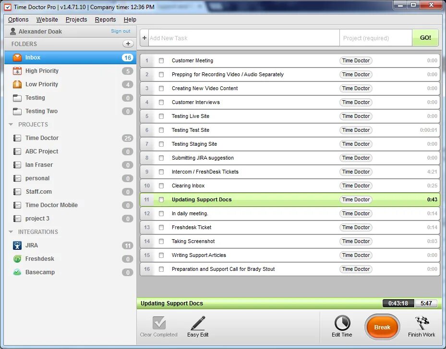The height and width of the screenshot is (349, 446).
Task: Click the user avatar beside Alexander Doak
Action: click(13, 31)
